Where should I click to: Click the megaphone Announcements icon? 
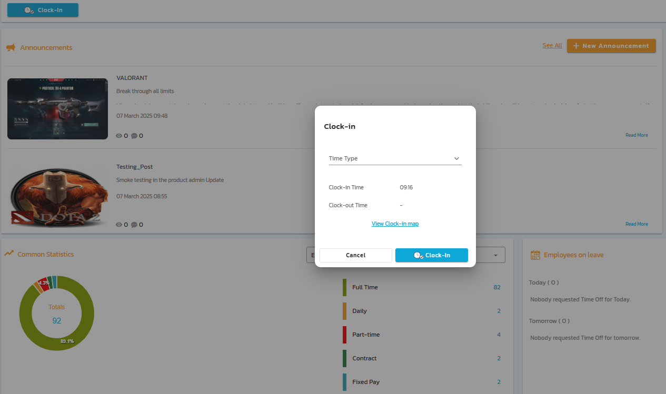11,48
